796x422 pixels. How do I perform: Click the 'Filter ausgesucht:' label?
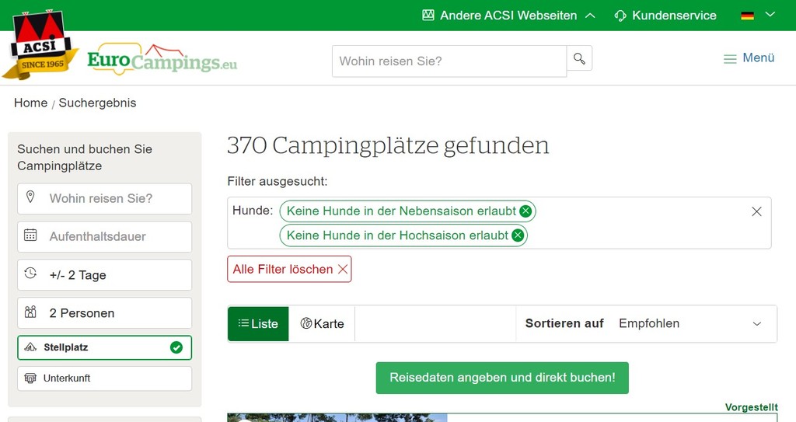coord(278,181)
